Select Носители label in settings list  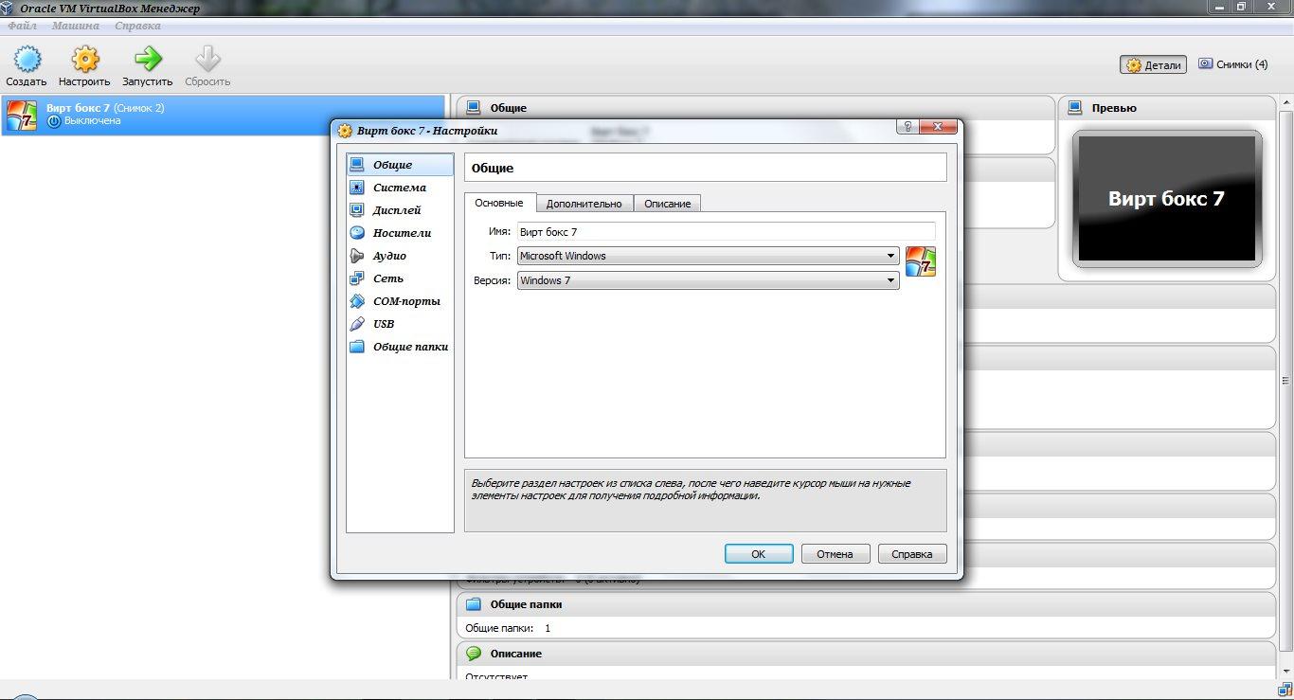tap(403, 233)
